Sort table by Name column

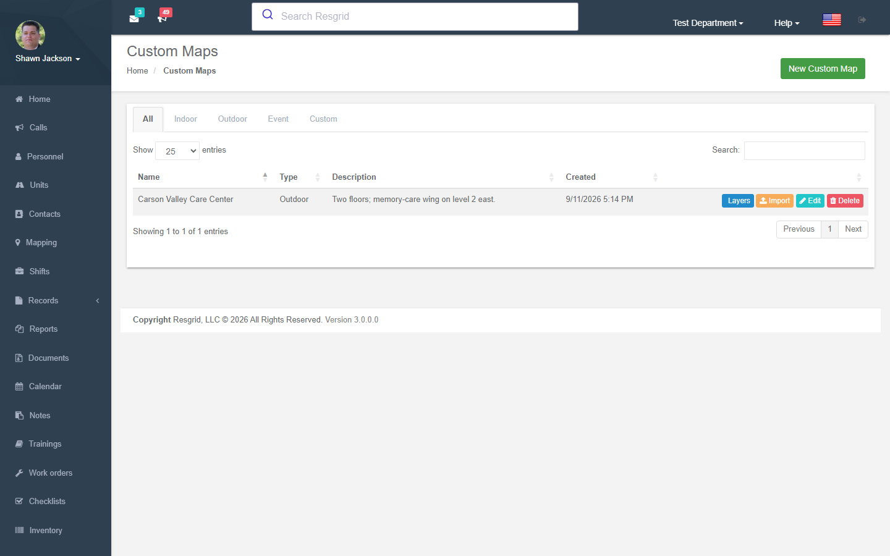coord(202,177)
